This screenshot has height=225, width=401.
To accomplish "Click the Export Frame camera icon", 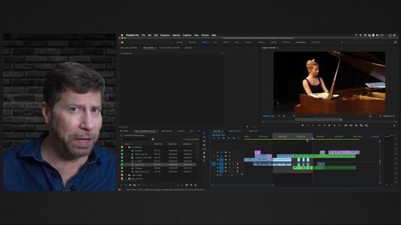I will coord(357,126).
